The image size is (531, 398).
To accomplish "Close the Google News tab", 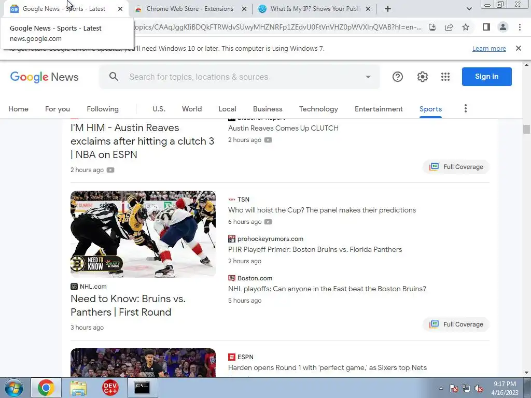I will click(x=120, y=9).
